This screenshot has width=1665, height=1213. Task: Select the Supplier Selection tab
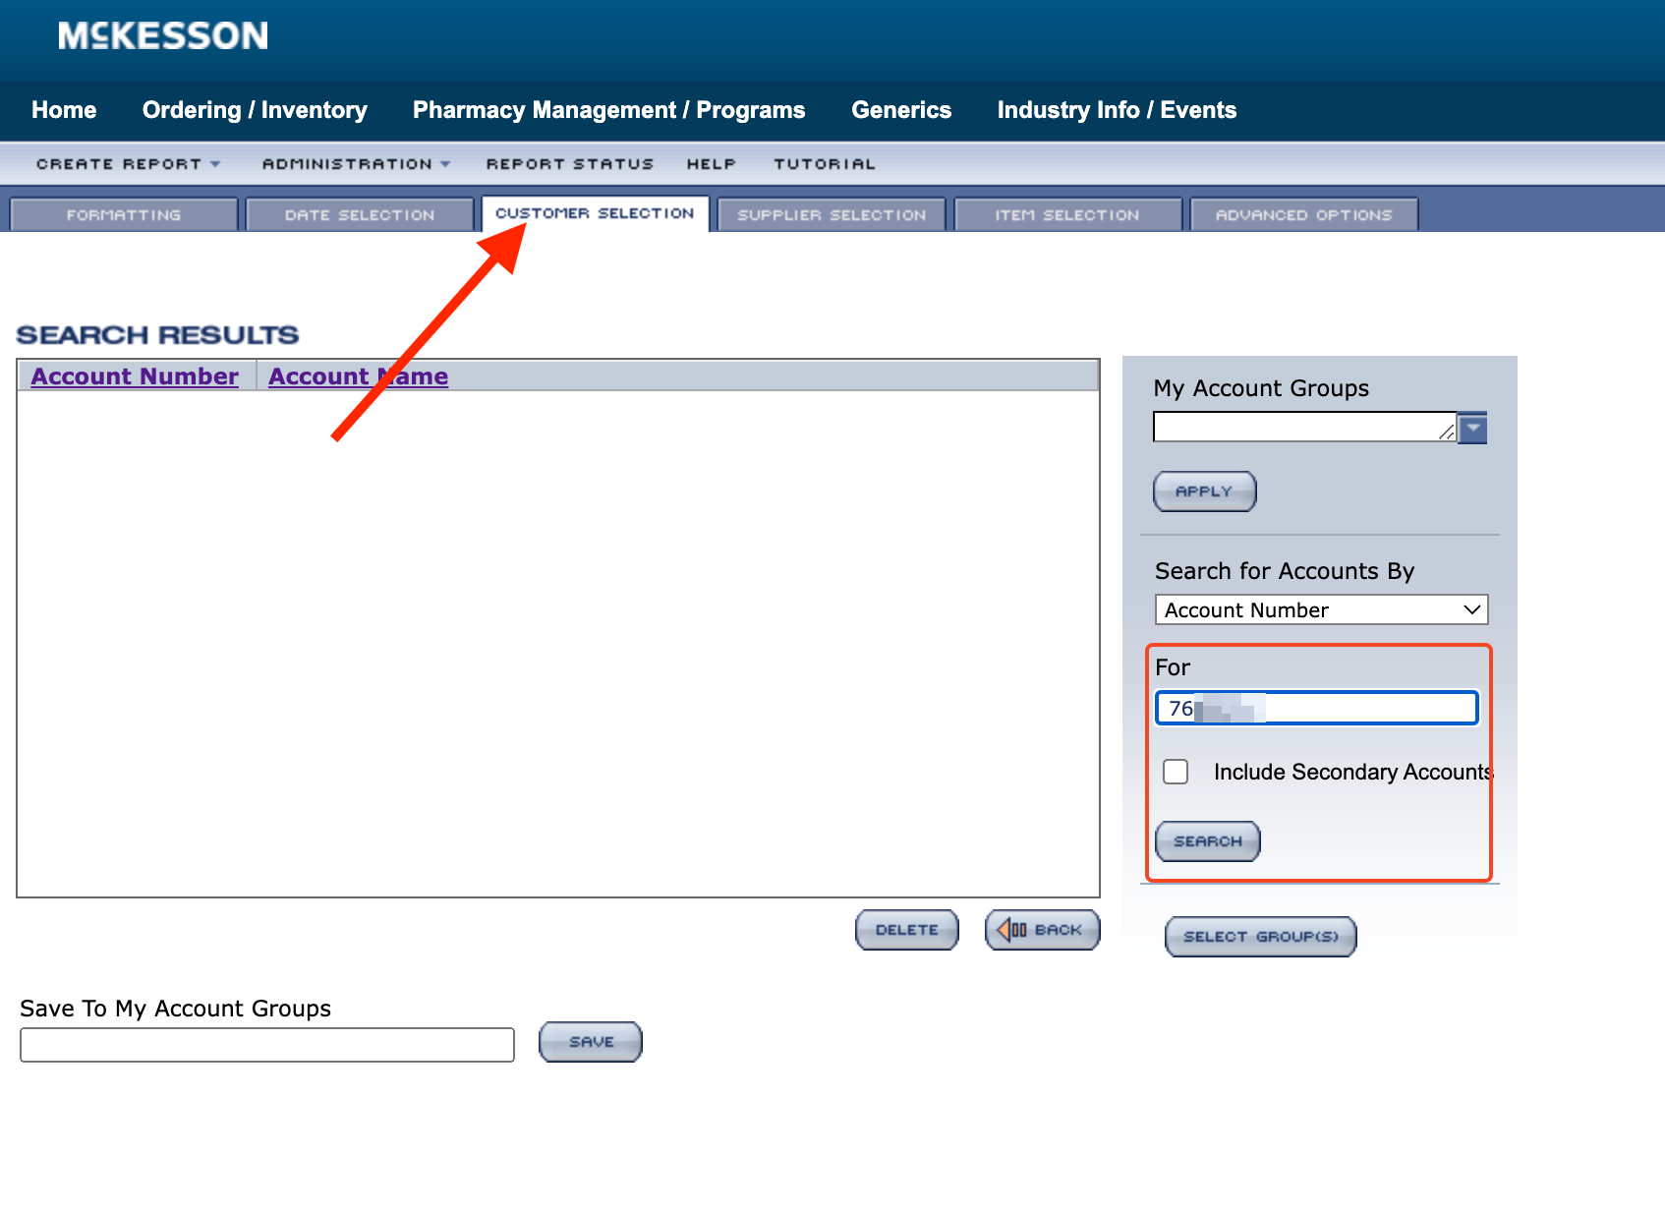(x=831, y=213)
